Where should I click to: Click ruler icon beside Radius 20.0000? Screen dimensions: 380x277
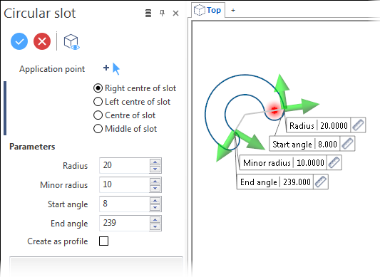tap(358, 125)
